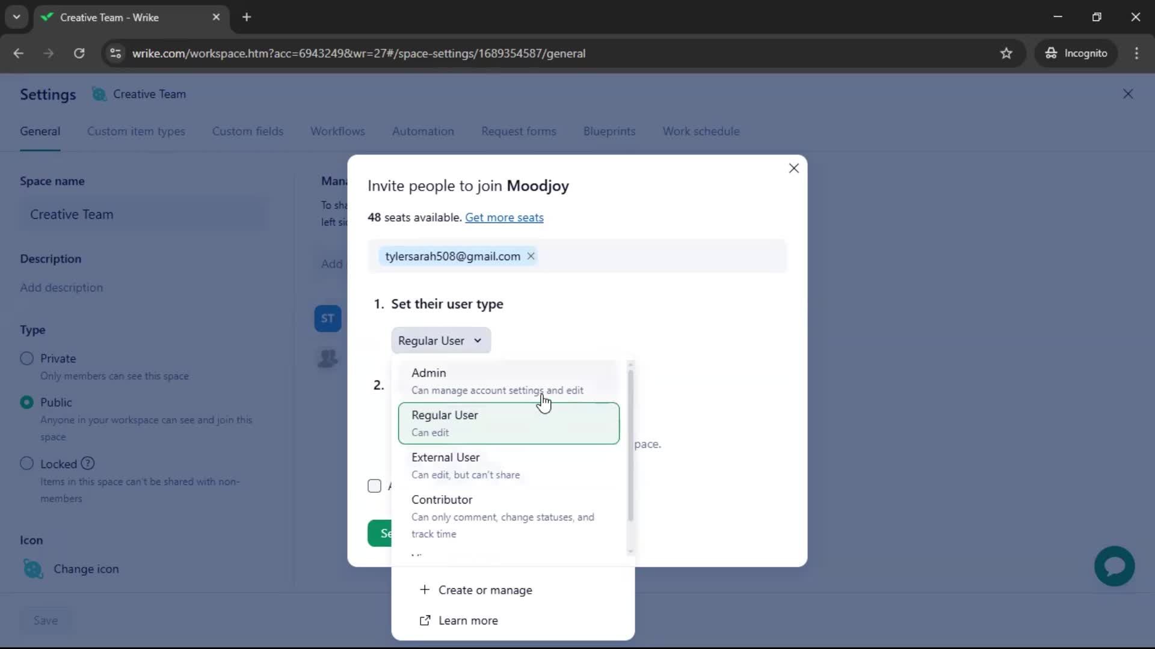Click Add description field

[61, 288]
